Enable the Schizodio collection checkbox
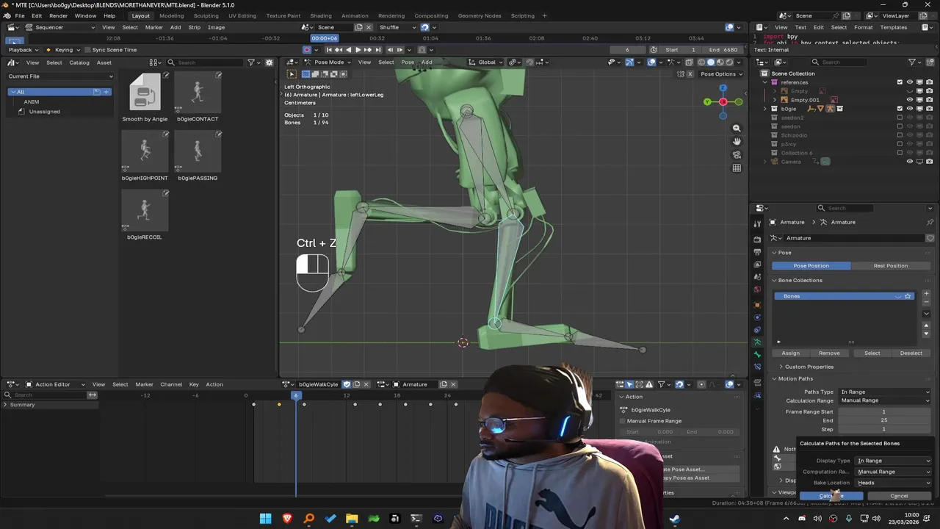The width and height of the screenshot is (940, 529). (x=900, y=135)
